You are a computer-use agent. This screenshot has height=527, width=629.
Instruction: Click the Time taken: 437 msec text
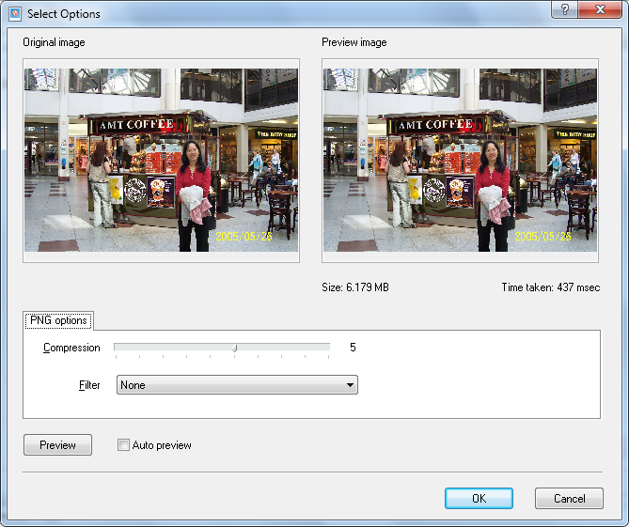click(551, 287)
